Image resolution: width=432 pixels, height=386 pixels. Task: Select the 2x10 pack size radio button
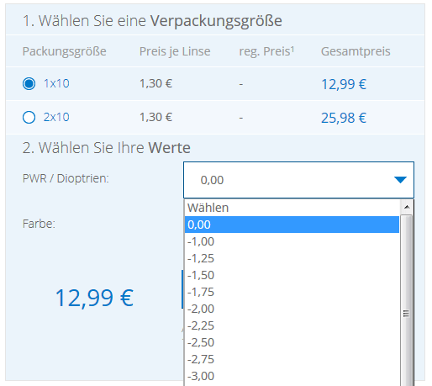[x=29, y=117]
